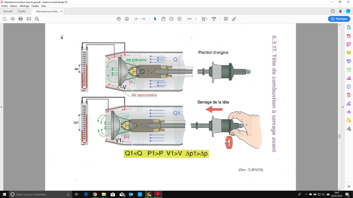Click the page number field showing 139
The image size is (353, 198).
click(136, 19)
